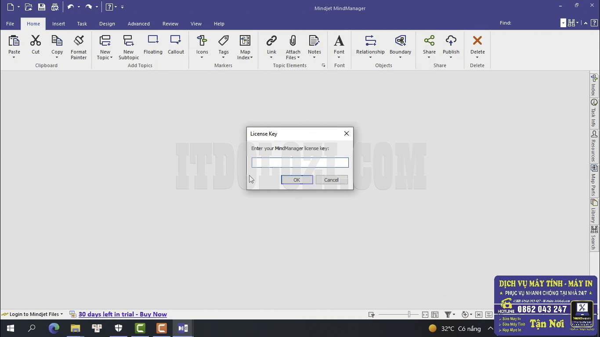Select the Floating topic tool
Screen dimensions: 600x337
152,46
